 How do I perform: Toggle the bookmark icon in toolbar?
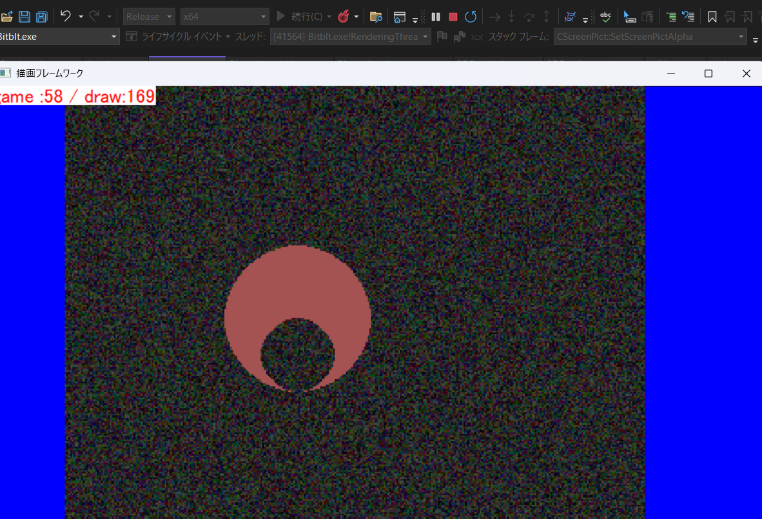pyautogui.click(x=712, y=17)
